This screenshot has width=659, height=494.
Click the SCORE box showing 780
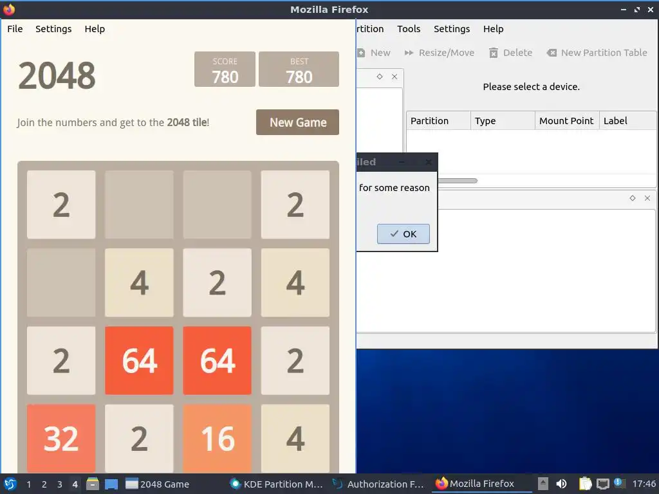[x=225, y=69]
